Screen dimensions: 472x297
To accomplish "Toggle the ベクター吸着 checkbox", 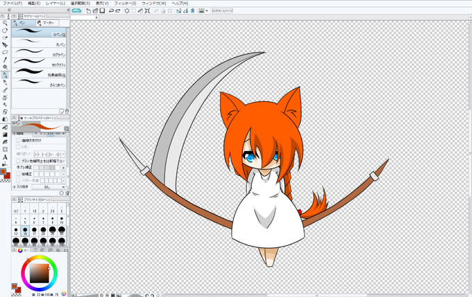I will pos(18,181).
